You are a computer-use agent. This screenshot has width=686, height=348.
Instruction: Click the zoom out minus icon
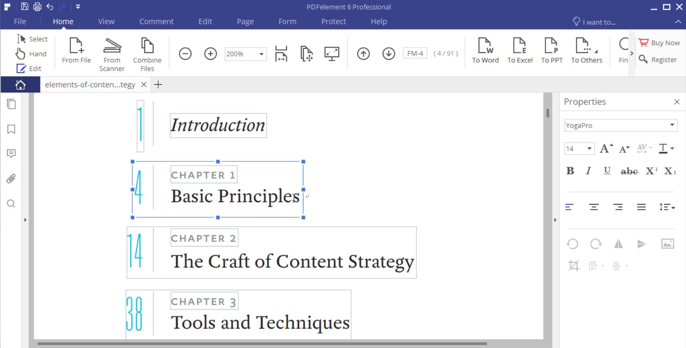coord(185,54)
